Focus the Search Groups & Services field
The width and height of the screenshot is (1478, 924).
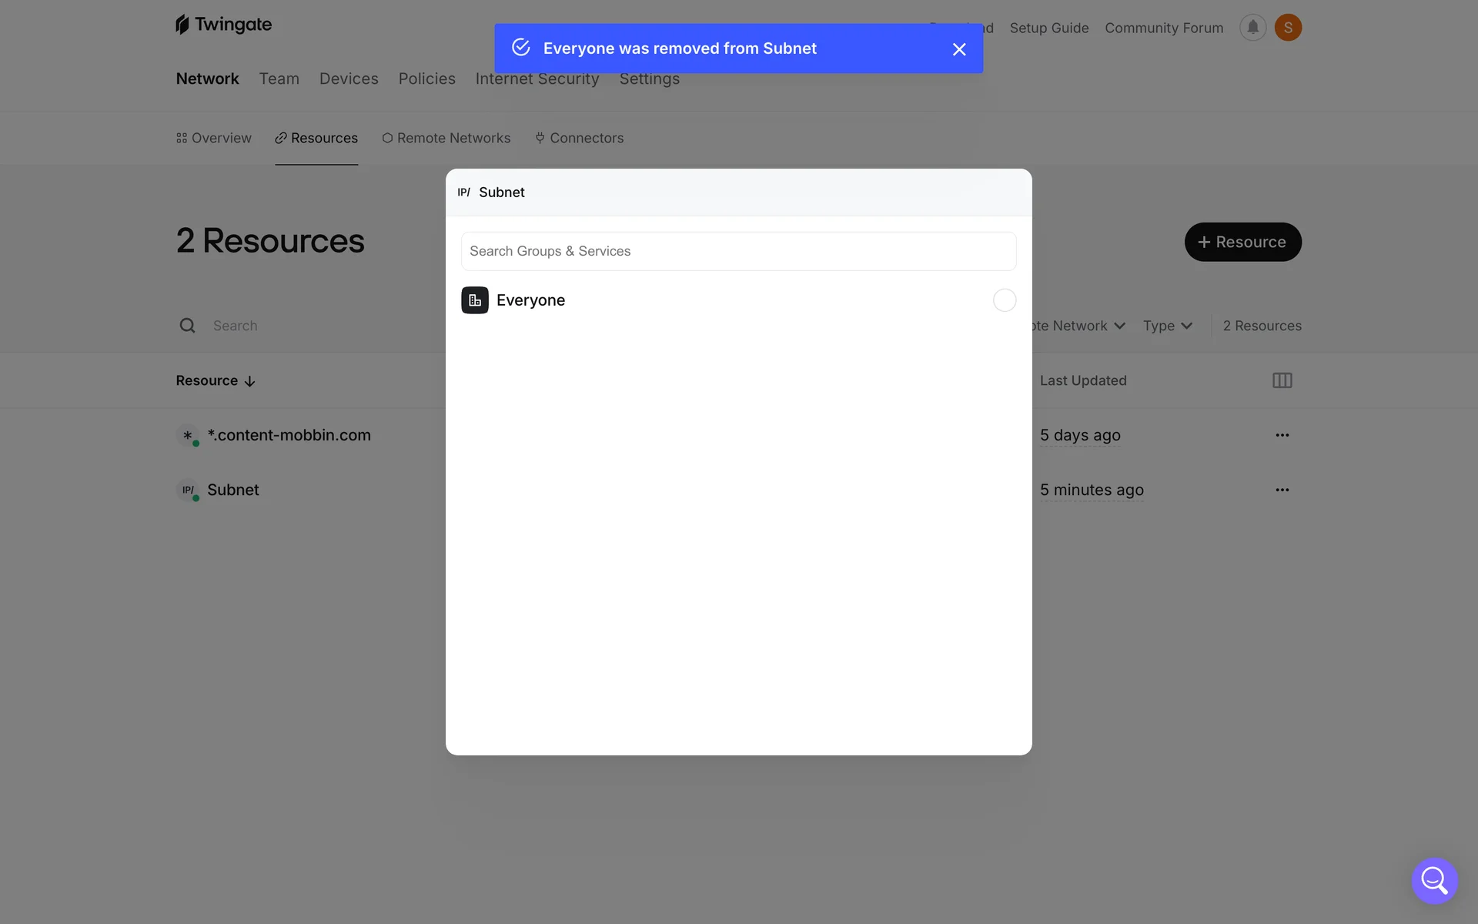point(738,251)
